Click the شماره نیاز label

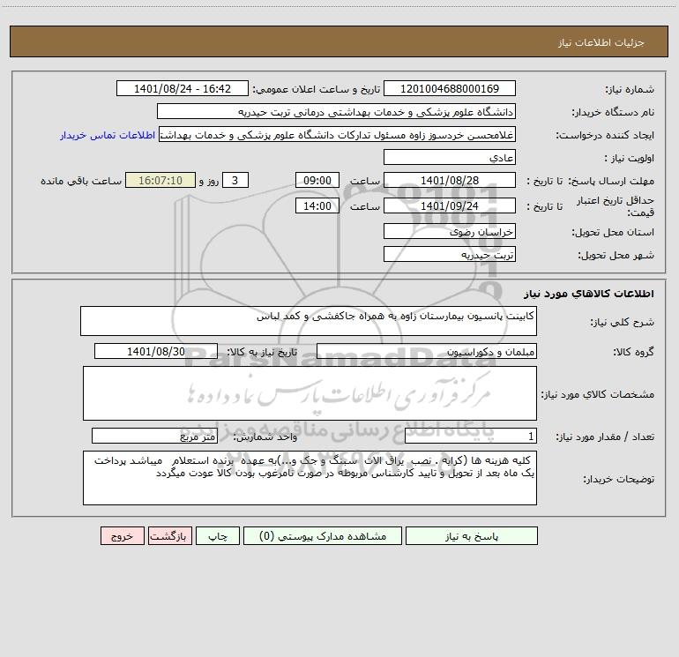630,90
